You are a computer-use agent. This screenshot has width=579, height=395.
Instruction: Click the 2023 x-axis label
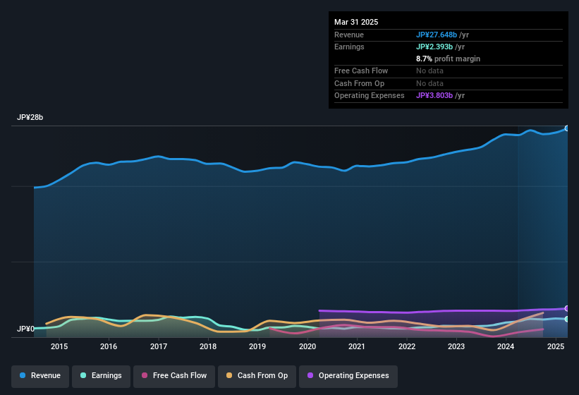(x=456, y=346)
